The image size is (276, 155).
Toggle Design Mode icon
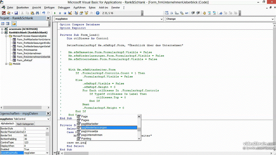70,13
